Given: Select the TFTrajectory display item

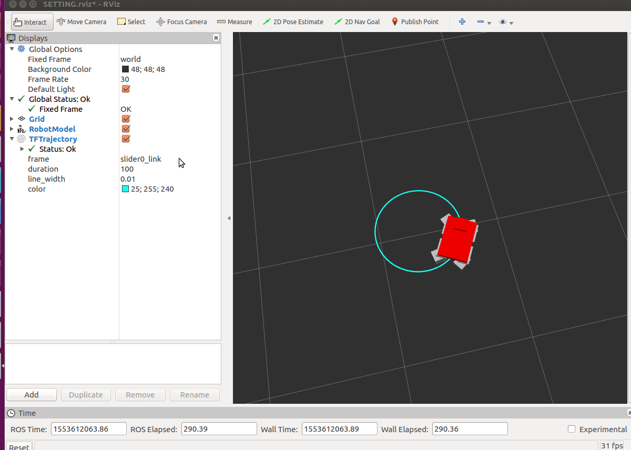Looking at the screenshot, I should [53, 139].
